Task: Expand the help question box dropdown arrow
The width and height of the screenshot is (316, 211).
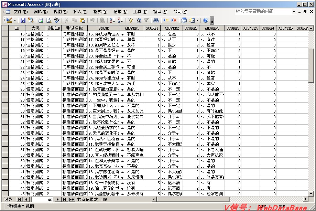Action: pos(294,12)
